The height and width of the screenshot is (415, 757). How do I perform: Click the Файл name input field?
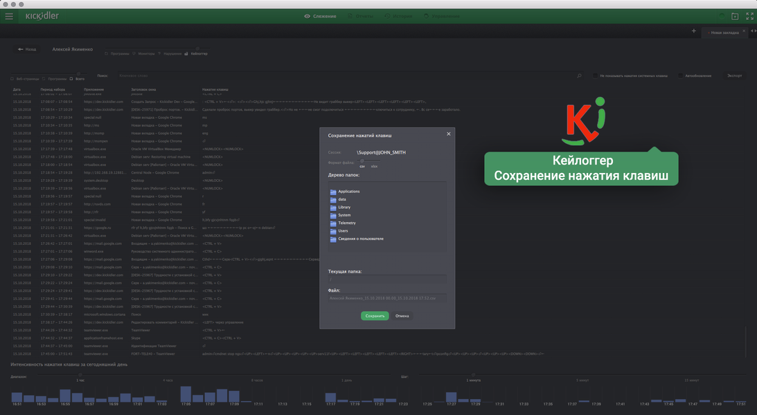click(x=387, y=298)
